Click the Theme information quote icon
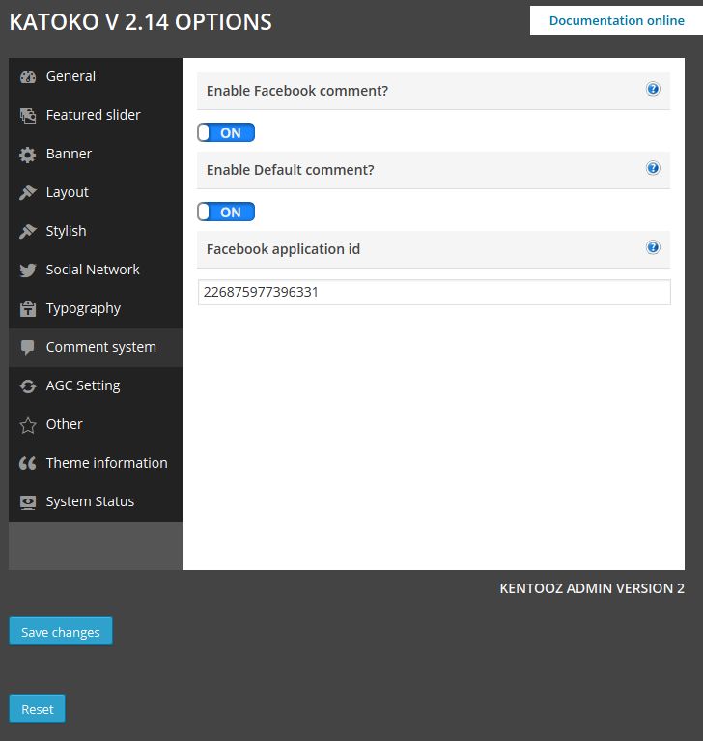 coord(28,464)
